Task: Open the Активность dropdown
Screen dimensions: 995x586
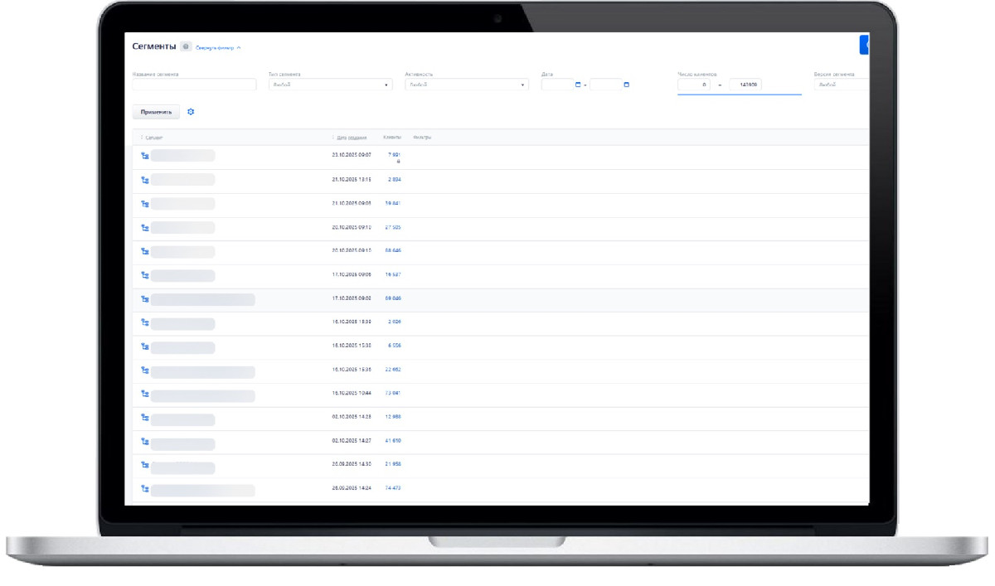Action: click(x=466, y=85)
